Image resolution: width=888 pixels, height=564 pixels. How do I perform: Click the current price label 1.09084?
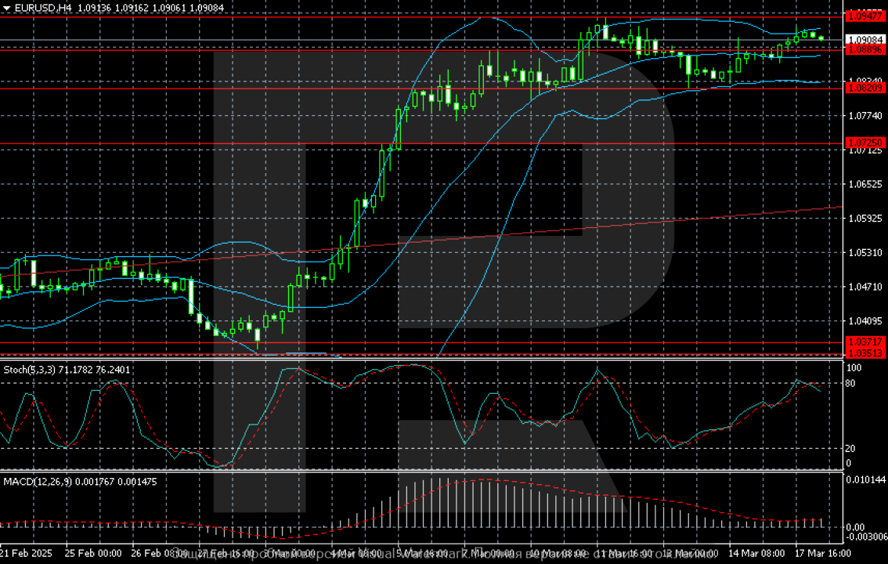tap(865, 39)
